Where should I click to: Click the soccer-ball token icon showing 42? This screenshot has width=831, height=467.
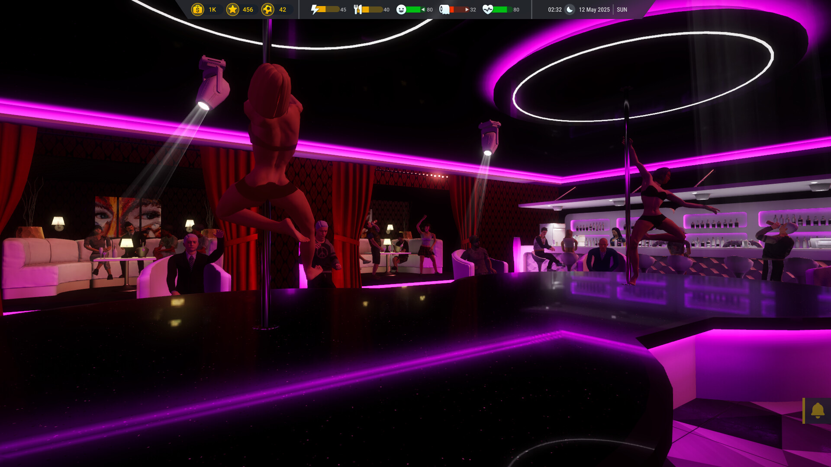coord(268,9)
